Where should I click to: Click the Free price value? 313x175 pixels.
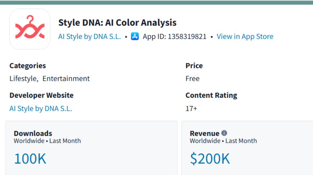(x=192, y=79)
